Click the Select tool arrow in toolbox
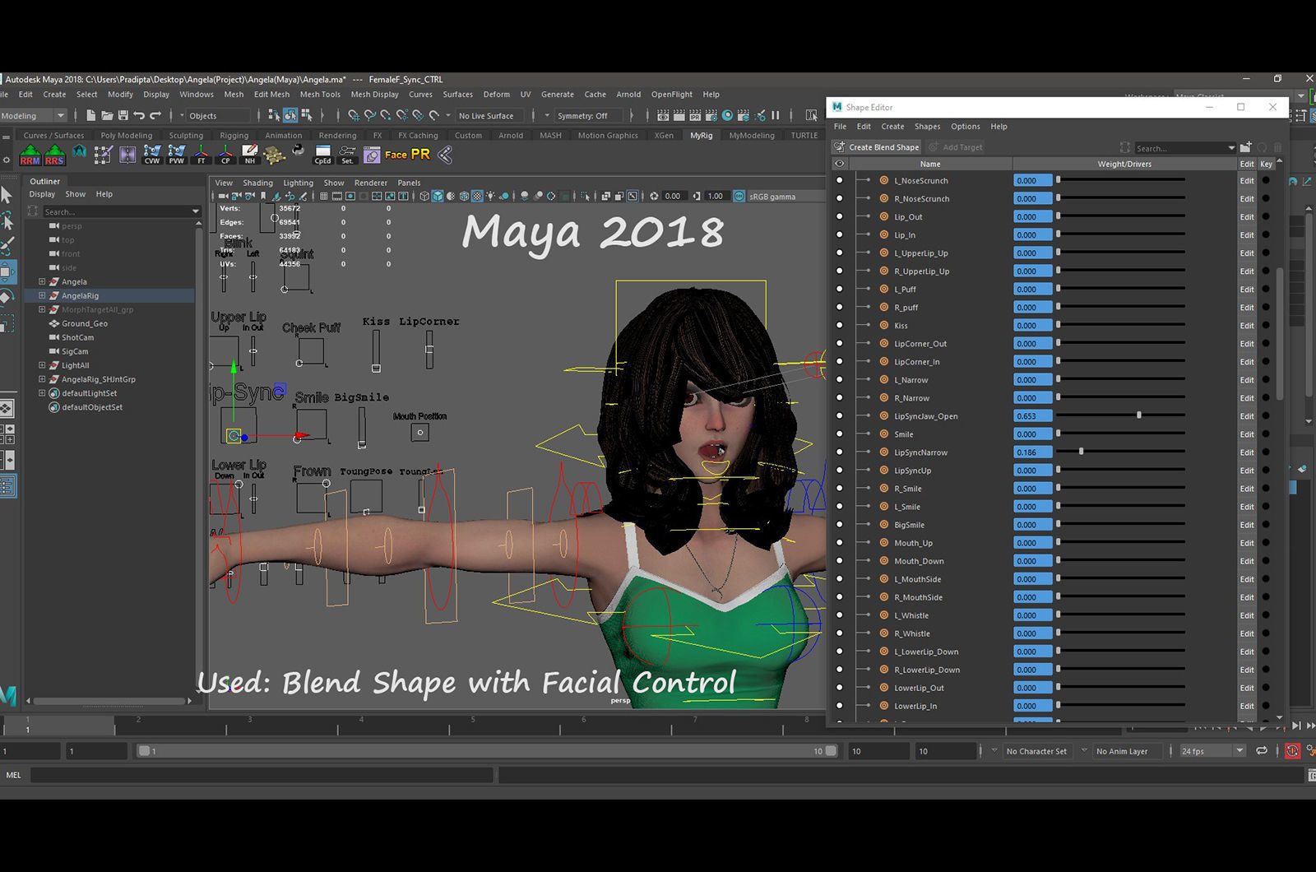Image resolution: width=1316 pixels, height=872 pixels. click(7, 195)
